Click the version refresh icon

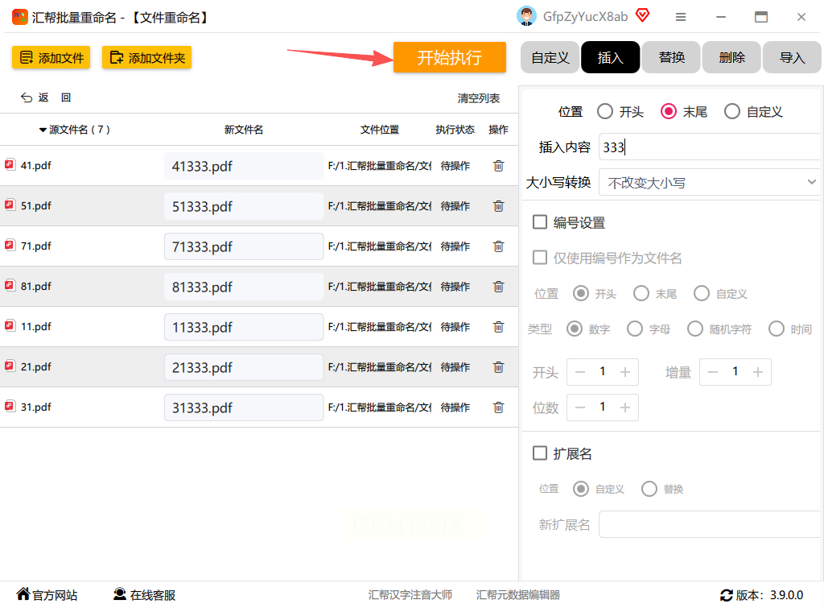[726, 595]
